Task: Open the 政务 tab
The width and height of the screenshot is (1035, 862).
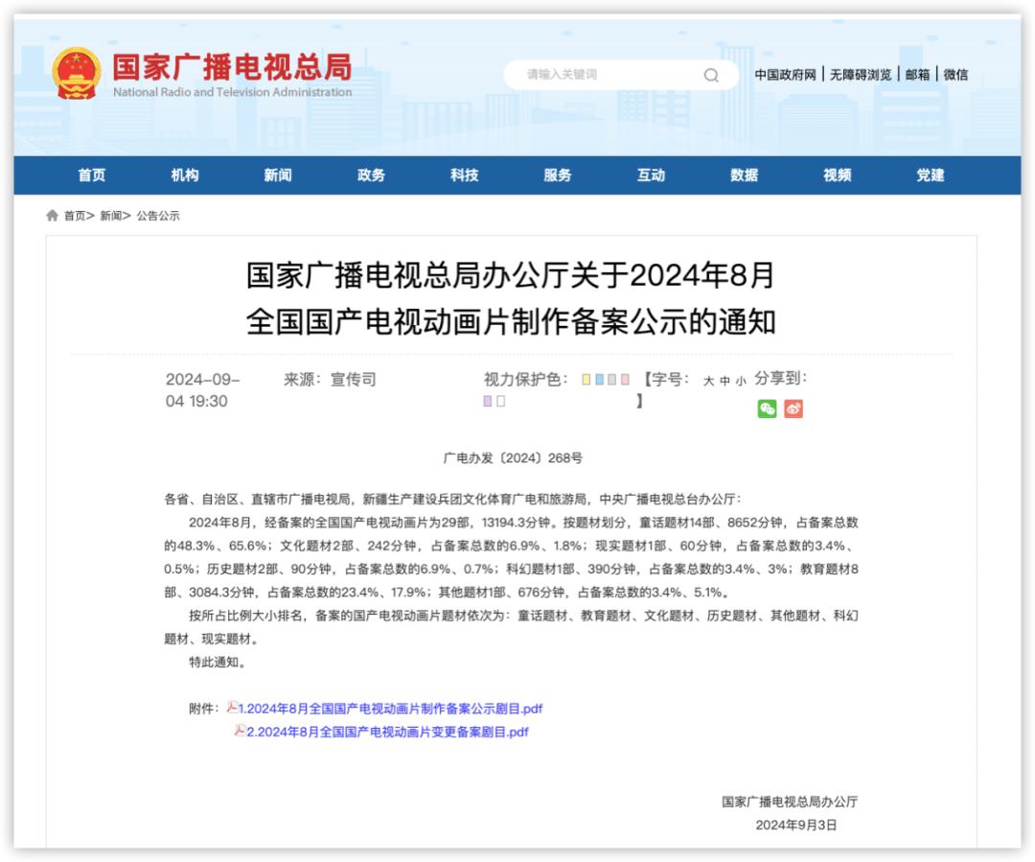Action: (372, 175)
